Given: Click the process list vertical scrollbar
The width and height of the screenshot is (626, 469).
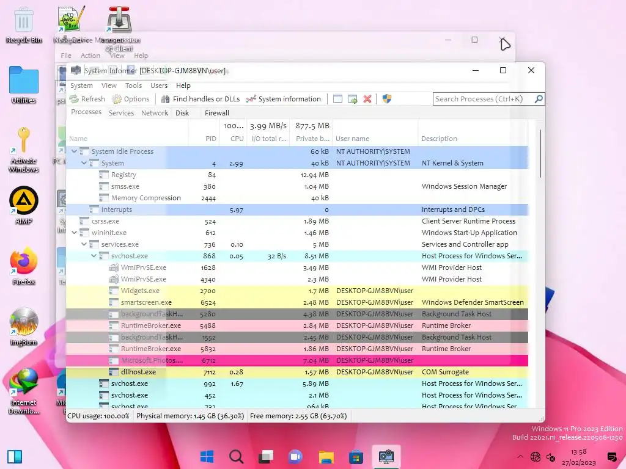Looking at the screenshot, I should [x=540, y=153].
